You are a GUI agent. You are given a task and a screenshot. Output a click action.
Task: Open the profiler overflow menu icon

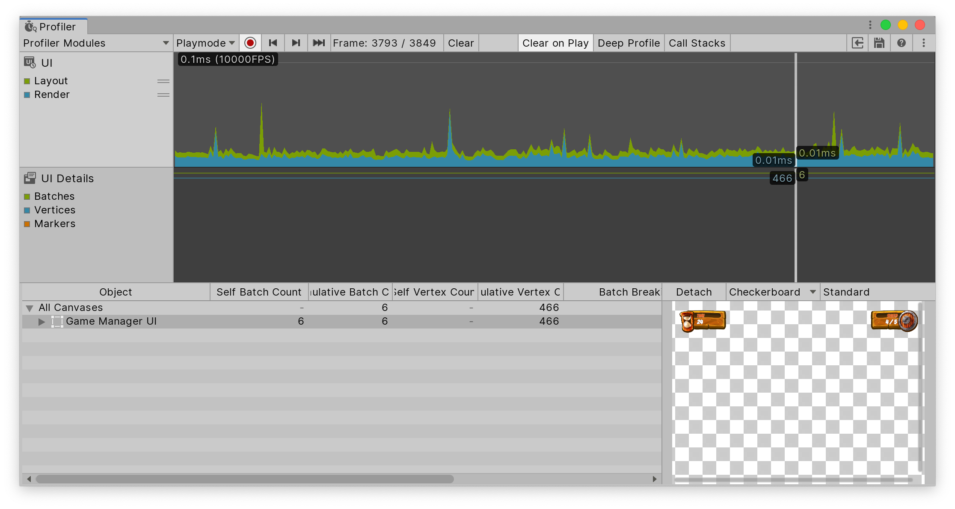pos(924,43)
